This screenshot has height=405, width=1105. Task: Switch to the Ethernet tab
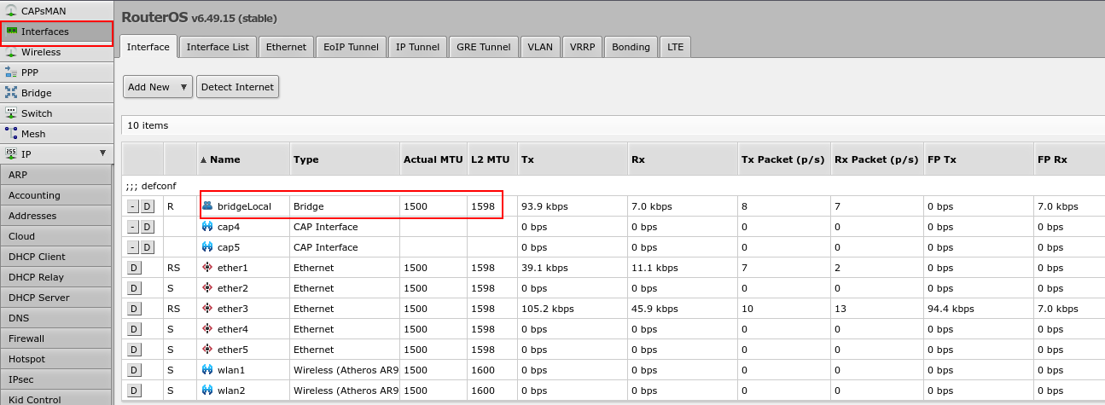tap(286, 47)
